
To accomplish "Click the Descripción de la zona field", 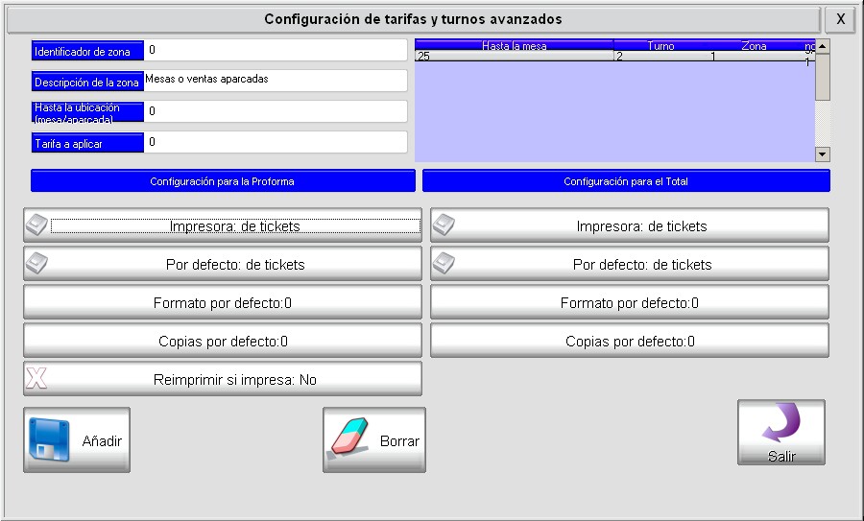I will click(276, 81).
